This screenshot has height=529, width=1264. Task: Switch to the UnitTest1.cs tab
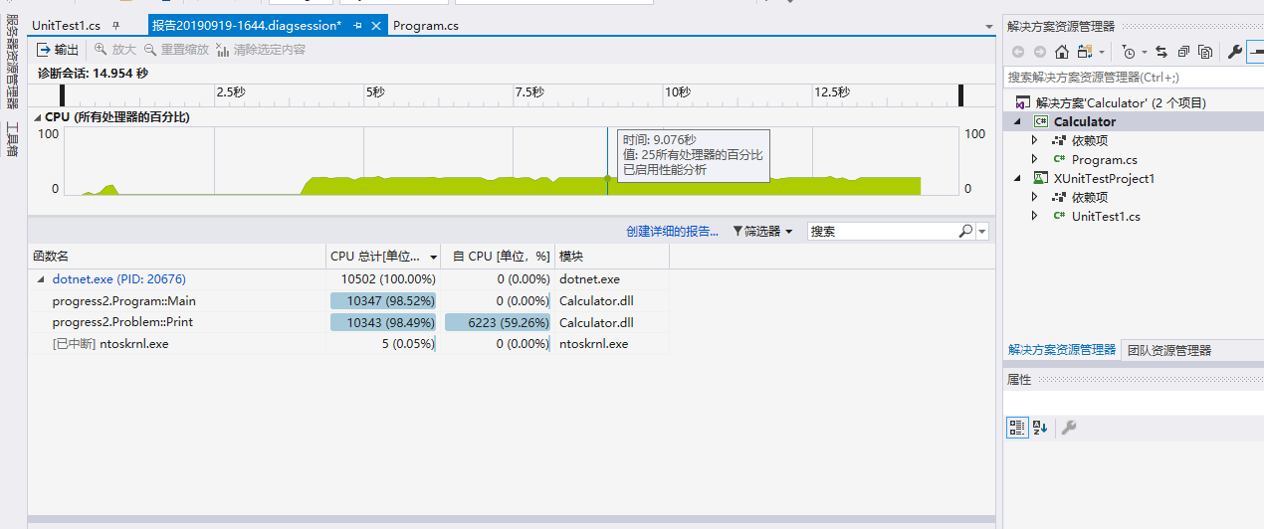click(x=66, y=26)
